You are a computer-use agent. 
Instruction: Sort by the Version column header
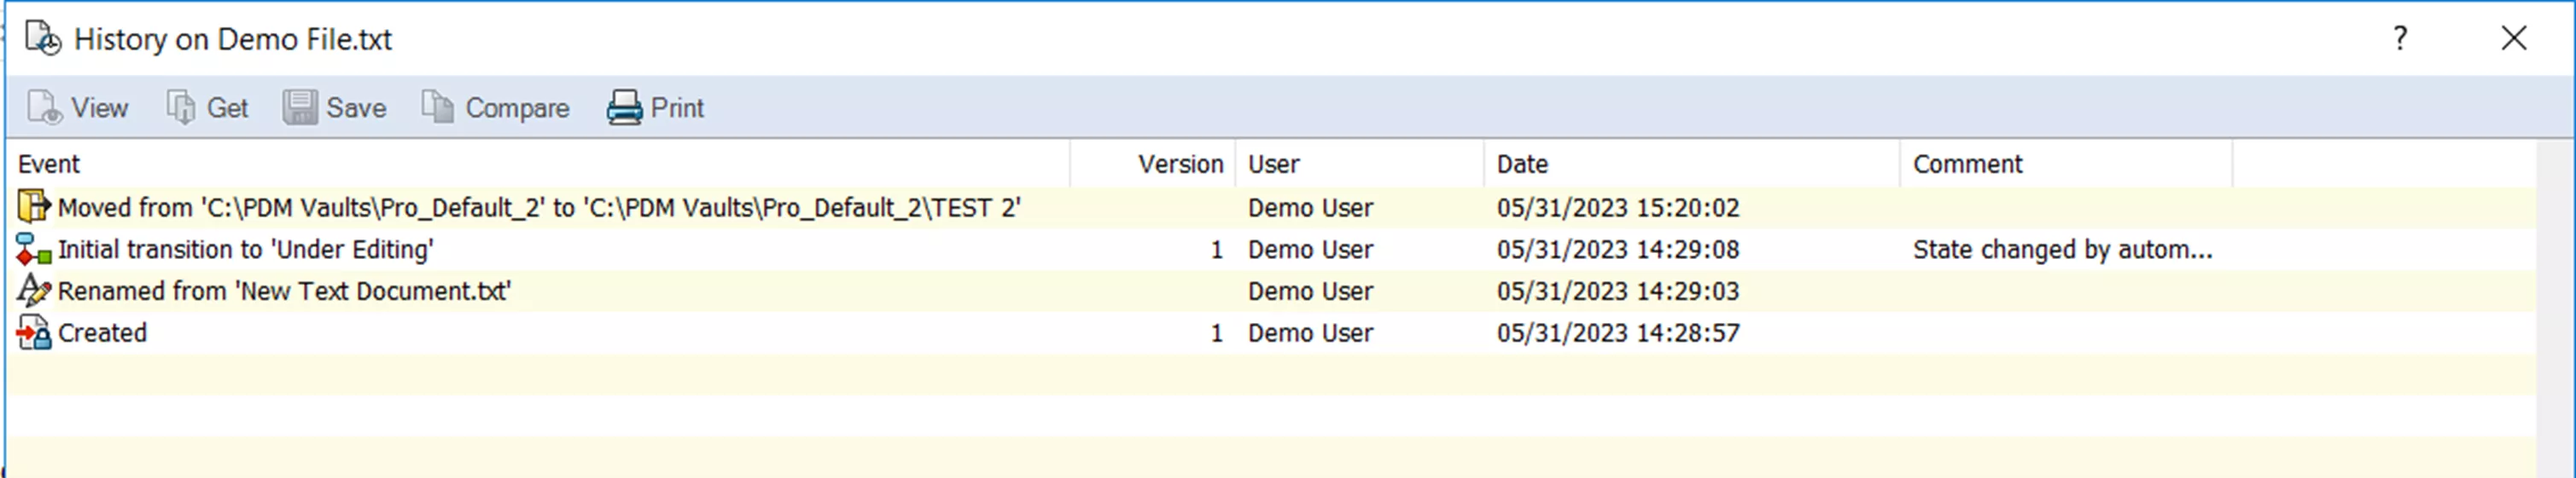tap(1180, 164)
